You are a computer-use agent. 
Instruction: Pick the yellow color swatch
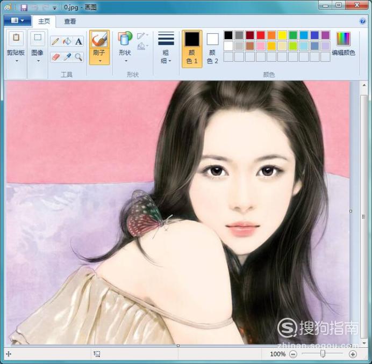[282, 35]
